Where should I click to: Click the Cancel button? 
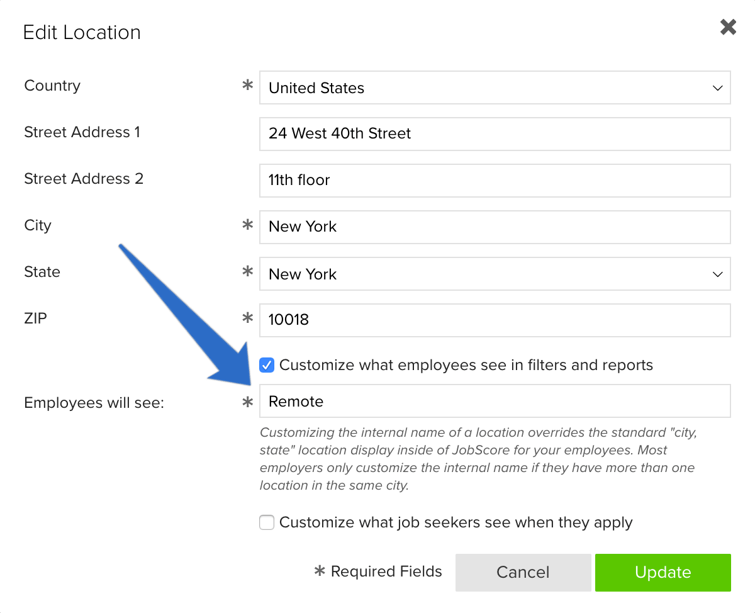tap(523, 572)
